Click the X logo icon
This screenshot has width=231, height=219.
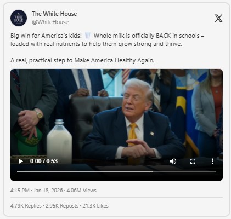tap(218, 18)
